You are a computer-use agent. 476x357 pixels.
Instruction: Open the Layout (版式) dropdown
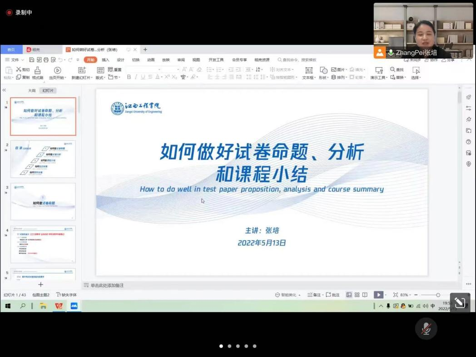tap(100, 78)
